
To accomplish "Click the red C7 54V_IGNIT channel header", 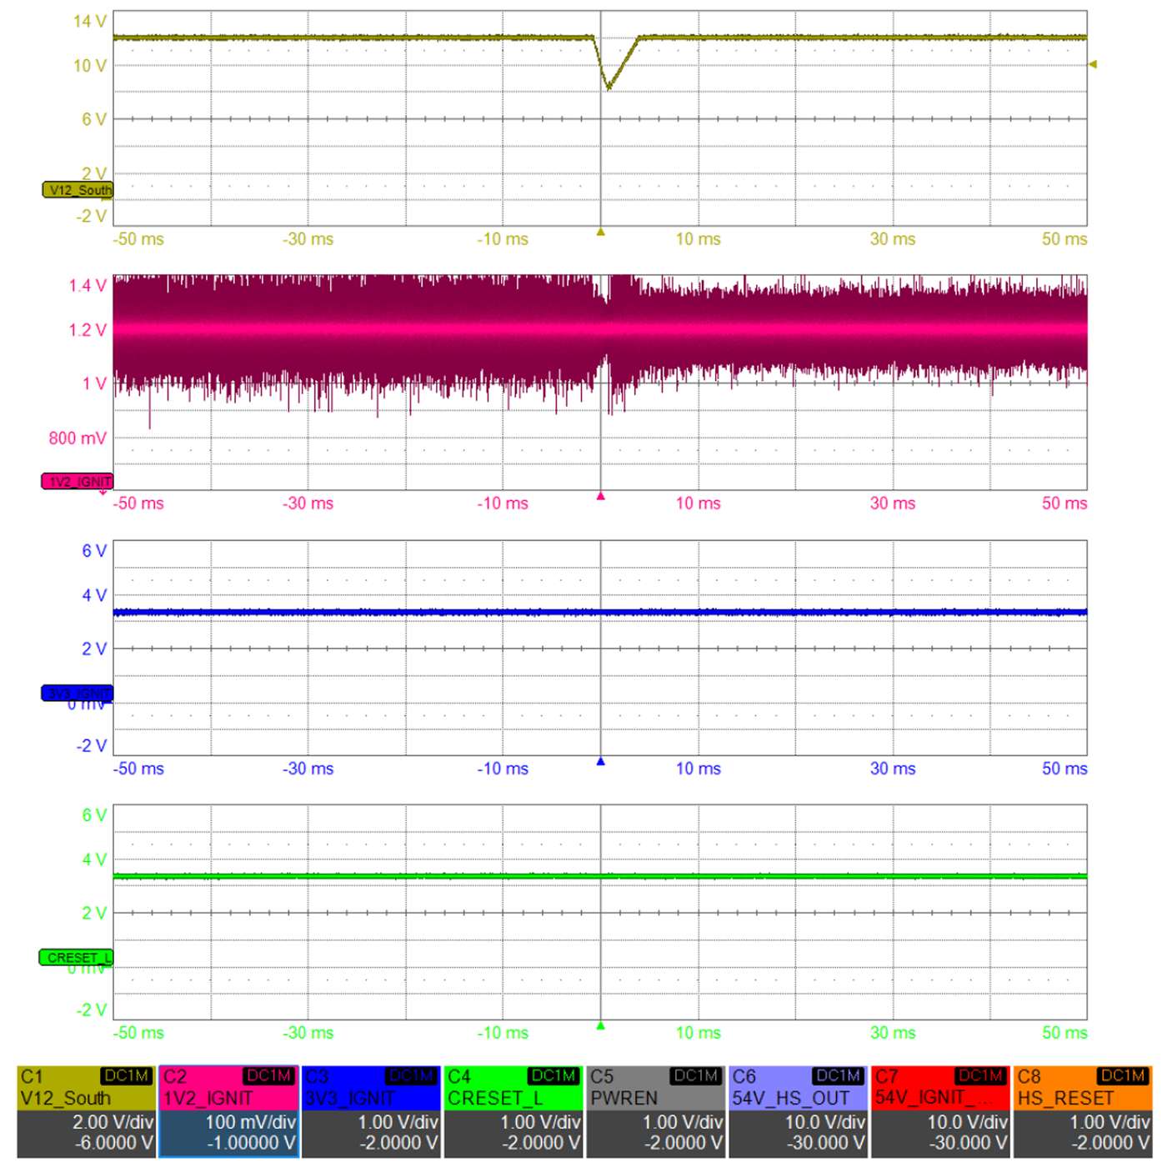I will 940,1089.
